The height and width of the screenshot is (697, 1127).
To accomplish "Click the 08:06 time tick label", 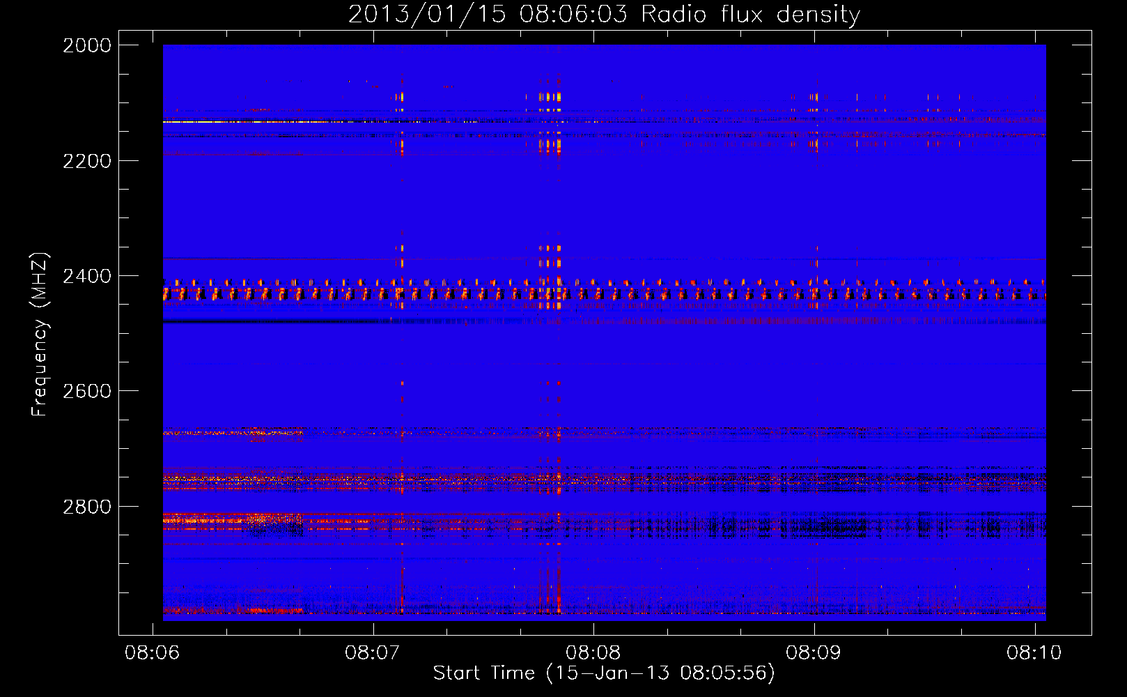I will (152, 652).
